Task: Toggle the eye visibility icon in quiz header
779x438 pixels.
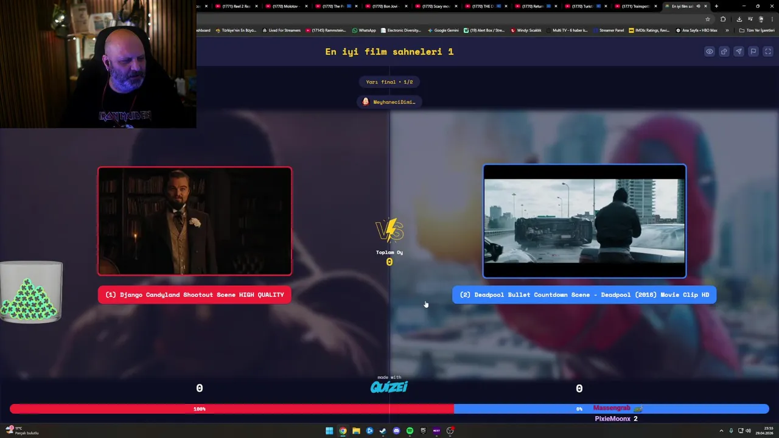Action: coord(710,52)
